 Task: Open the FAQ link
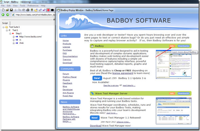(64, 53)
